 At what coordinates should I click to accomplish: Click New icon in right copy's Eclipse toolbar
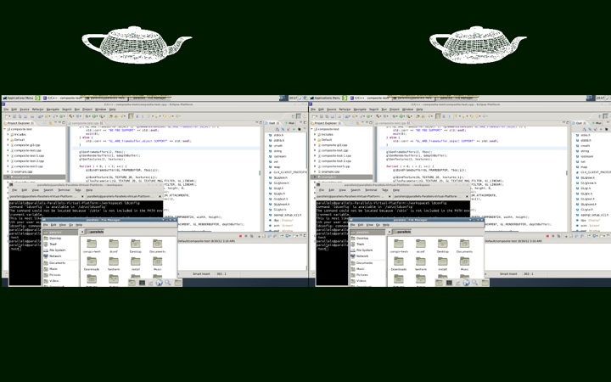(314, 116)
